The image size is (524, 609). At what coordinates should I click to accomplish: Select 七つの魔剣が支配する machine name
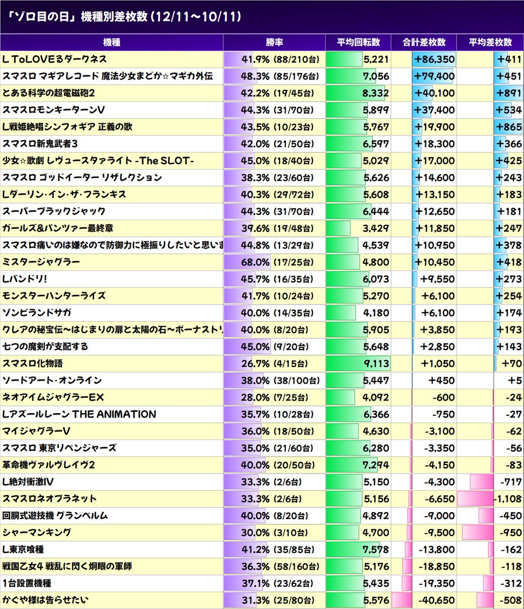(x=45, y=347)
